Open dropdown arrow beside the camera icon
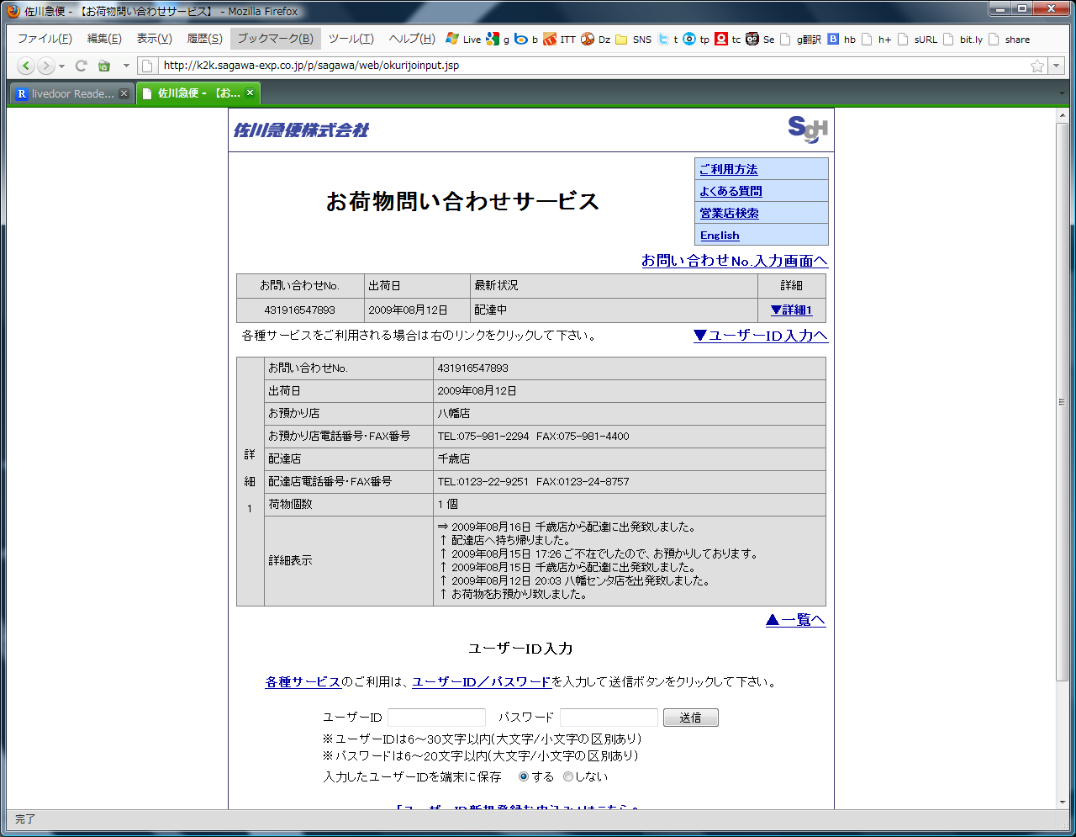 (126, 66)
